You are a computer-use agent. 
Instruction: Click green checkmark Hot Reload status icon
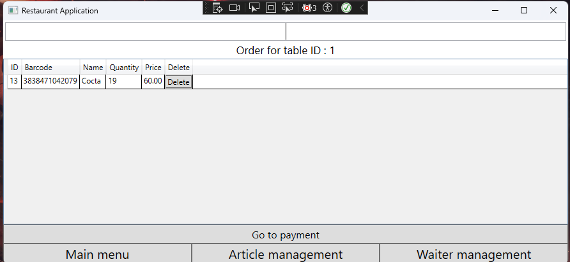point(346,8)
